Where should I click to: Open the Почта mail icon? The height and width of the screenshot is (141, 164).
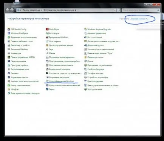click(85, 61)
